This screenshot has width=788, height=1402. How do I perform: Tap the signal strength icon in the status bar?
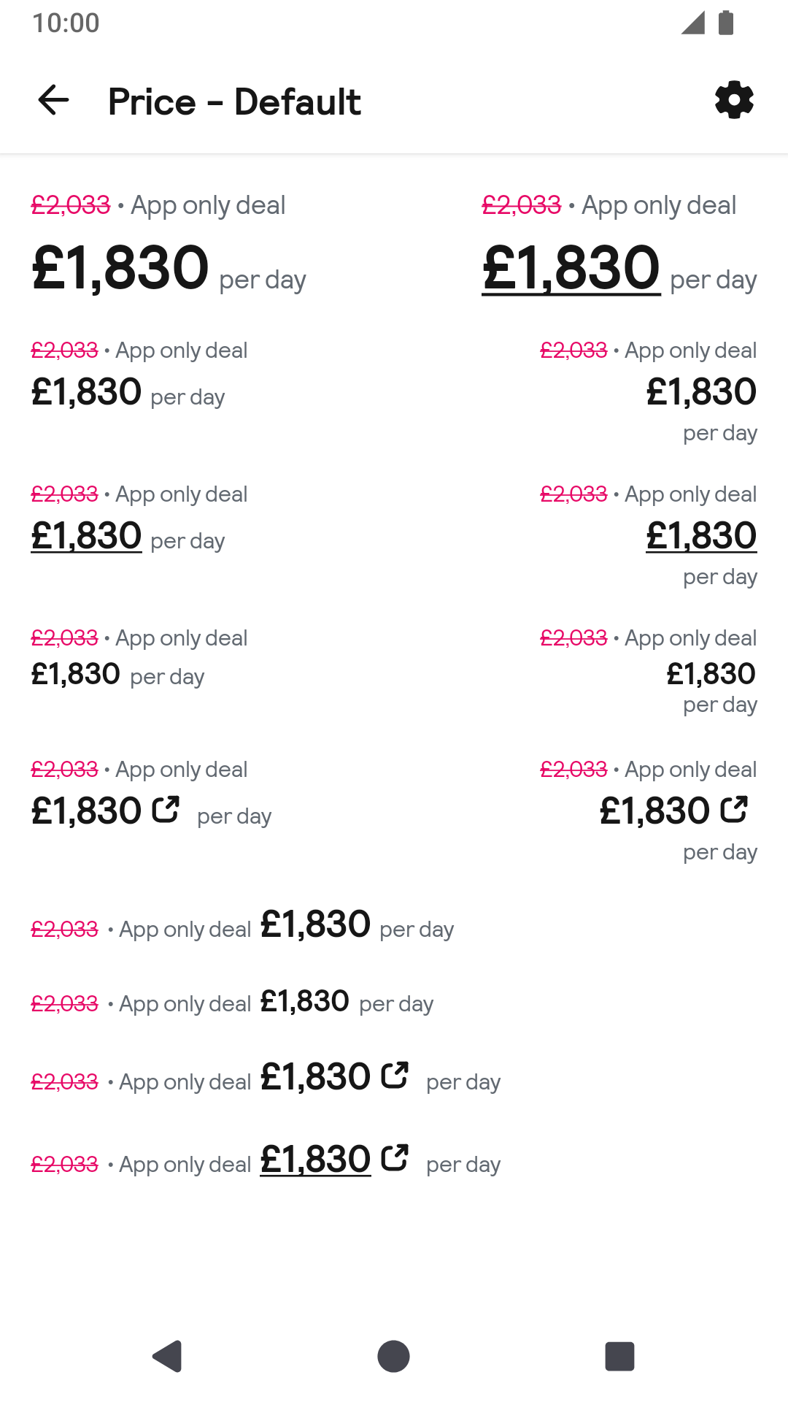coord(692,23)
